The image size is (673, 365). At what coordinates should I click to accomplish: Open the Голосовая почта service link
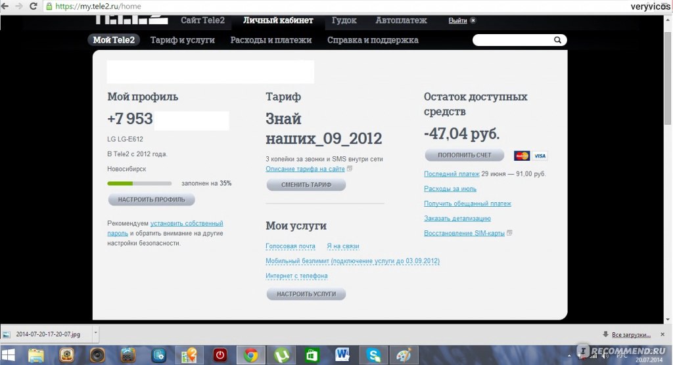click(290, 246)
